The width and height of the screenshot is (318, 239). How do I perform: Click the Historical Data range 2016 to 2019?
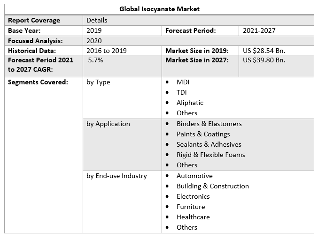click(x=106, y=51)
